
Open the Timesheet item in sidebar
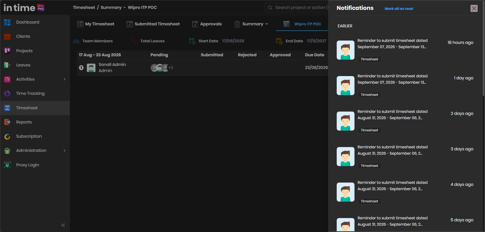click(35, 108)
